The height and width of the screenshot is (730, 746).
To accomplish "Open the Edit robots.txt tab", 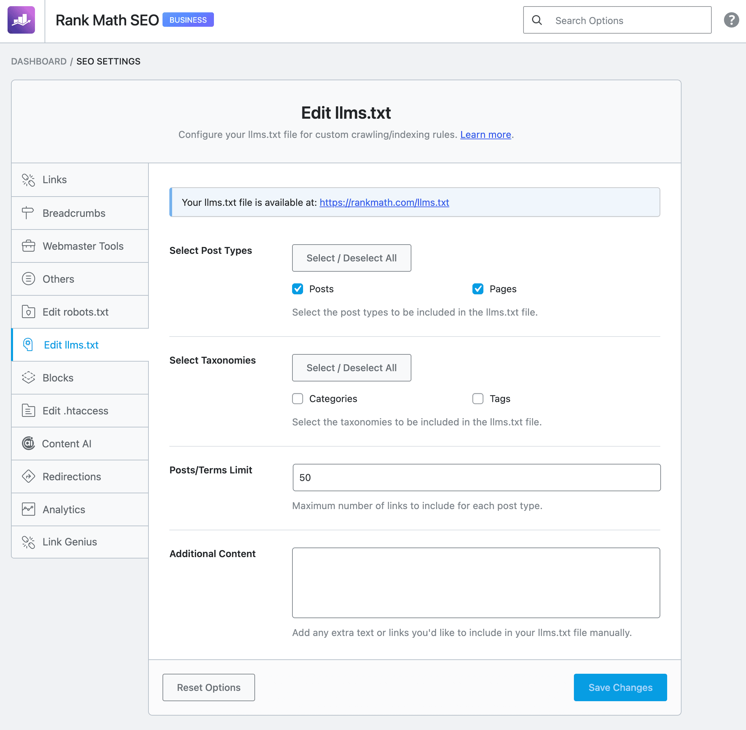I will click(x=80, y=312).
